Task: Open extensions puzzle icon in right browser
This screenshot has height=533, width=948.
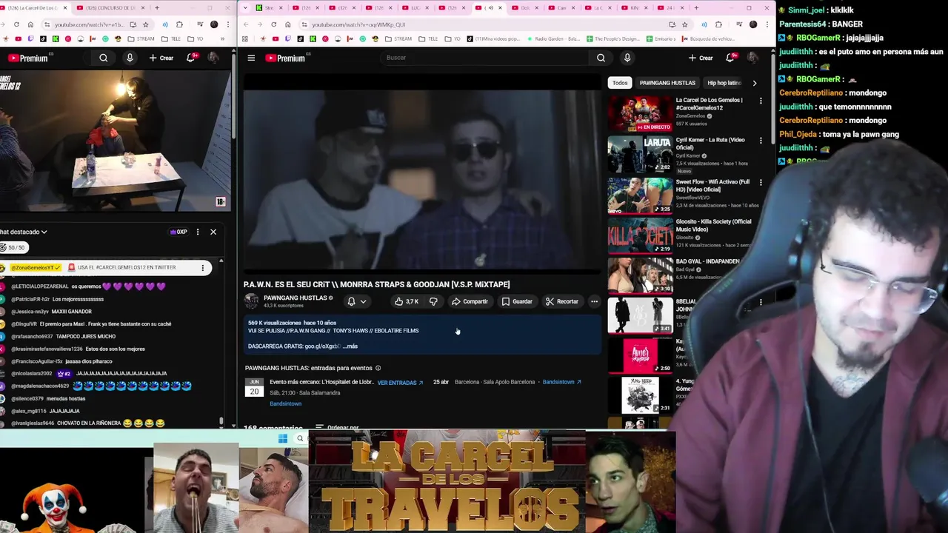Action: tap(718, 24)
